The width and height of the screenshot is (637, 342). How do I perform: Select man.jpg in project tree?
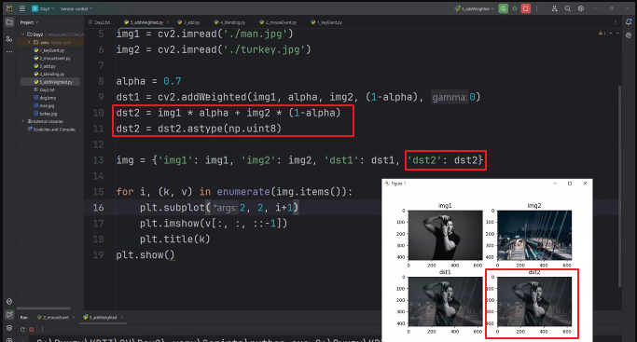[x=44, y=105]
